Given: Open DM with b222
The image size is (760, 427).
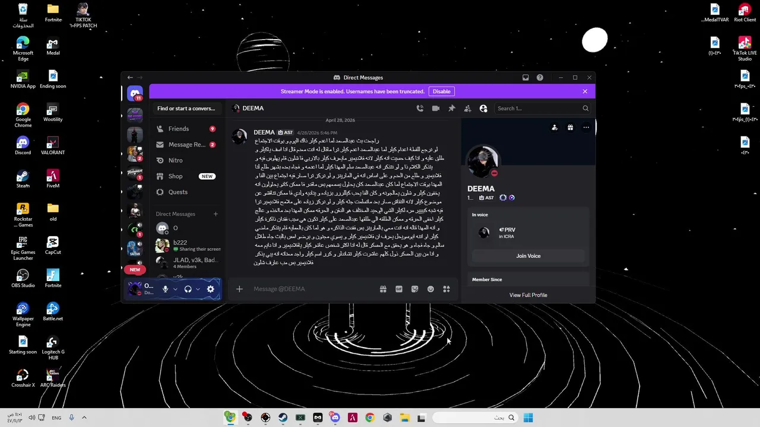Looking at the screenshot, I should tap(186, 246).
